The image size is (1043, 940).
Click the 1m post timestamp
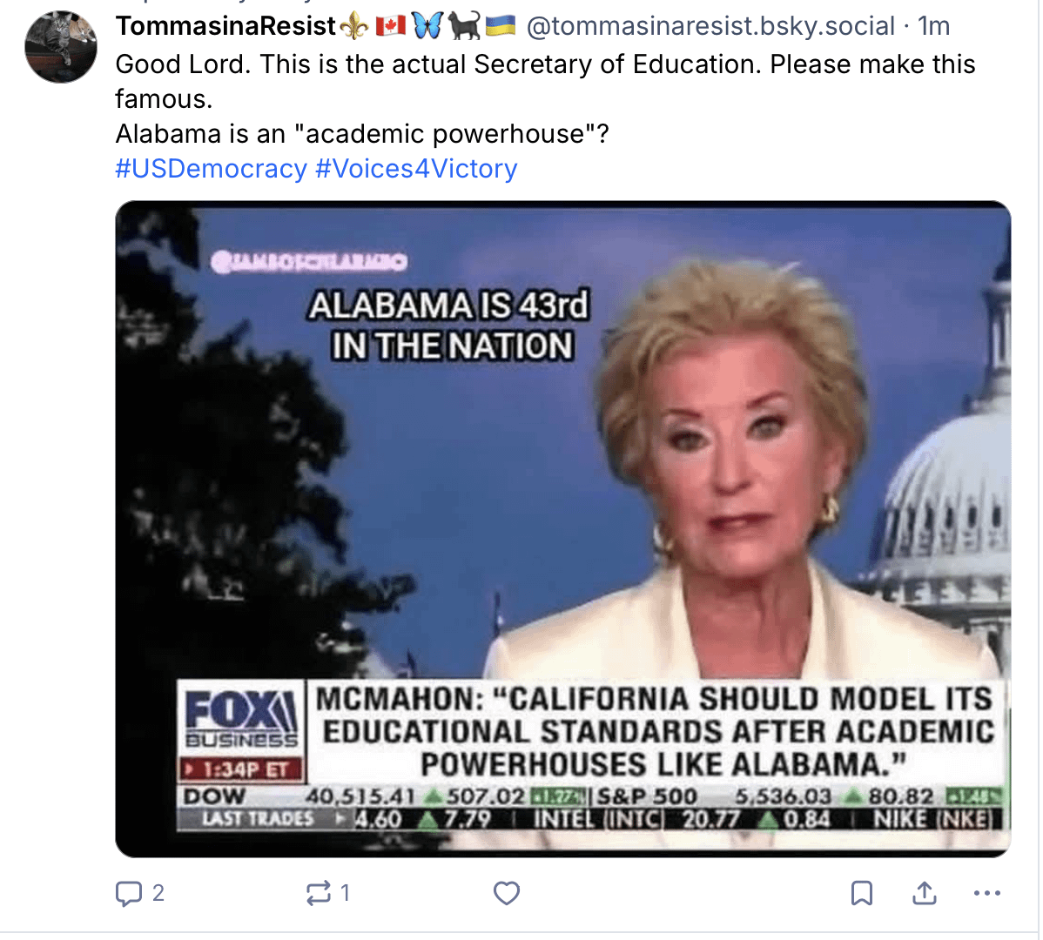coord(934,27)
